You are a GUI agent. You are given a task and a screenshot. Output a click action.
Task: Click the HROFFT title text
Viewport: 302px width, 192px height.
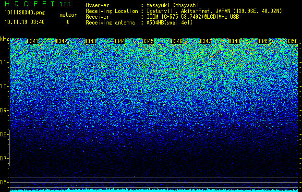click(x=30, y=4)
